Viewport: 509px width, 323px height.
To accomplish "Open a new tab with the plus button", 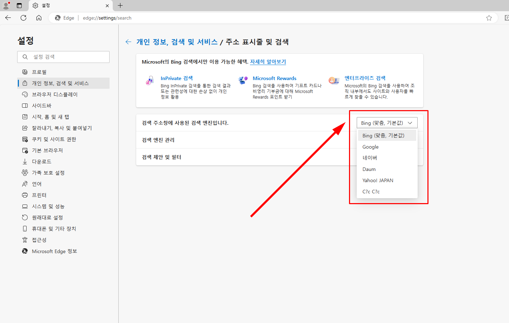I will click(120, 6).
